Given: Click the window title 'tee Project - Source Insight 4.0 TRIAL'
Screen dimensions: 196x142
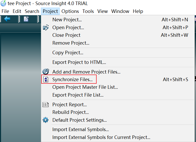Looking at the screenshot, I should (x=48, y=3).
